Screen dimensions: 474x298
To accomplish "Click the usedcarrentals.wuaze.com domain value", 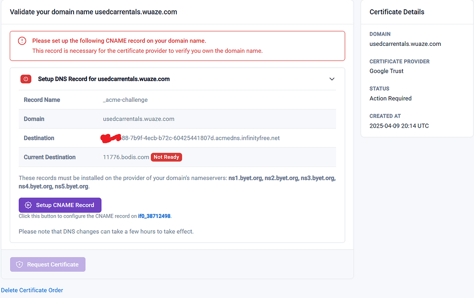I will tap(405, 43).
